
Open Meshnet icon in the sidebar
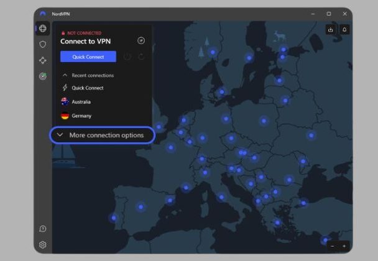[43, 60]
